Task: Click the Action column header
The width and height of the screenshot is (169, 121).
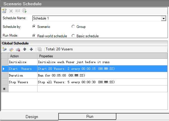Action: click(23, 56)
